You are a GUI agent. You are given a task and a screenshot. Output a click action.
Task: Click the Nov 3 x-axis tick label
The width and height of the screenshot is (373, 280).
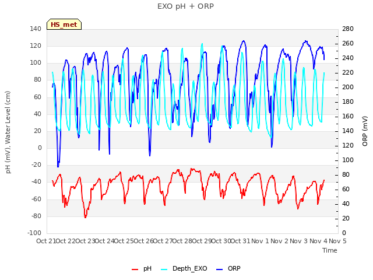coord(299,241)
